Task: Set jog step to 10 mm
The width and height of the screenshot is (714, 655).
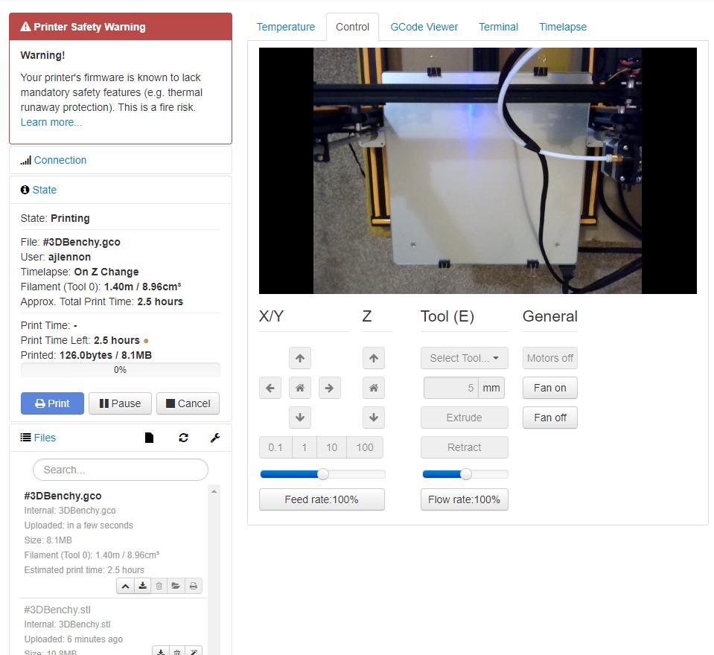Action: [331, 447]
